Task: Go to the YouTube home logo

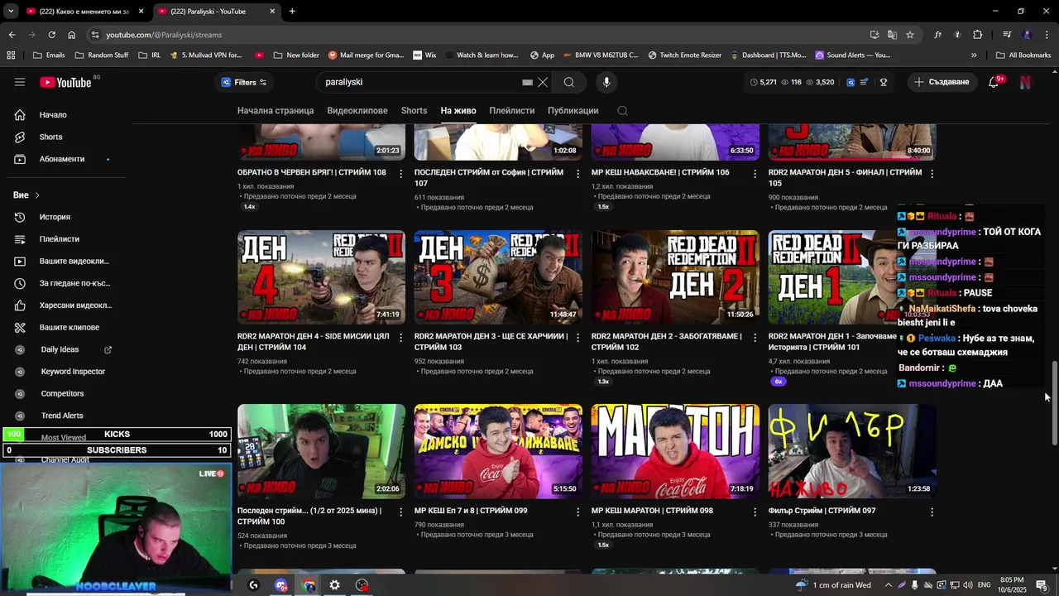Action: [x=65, y=82]
